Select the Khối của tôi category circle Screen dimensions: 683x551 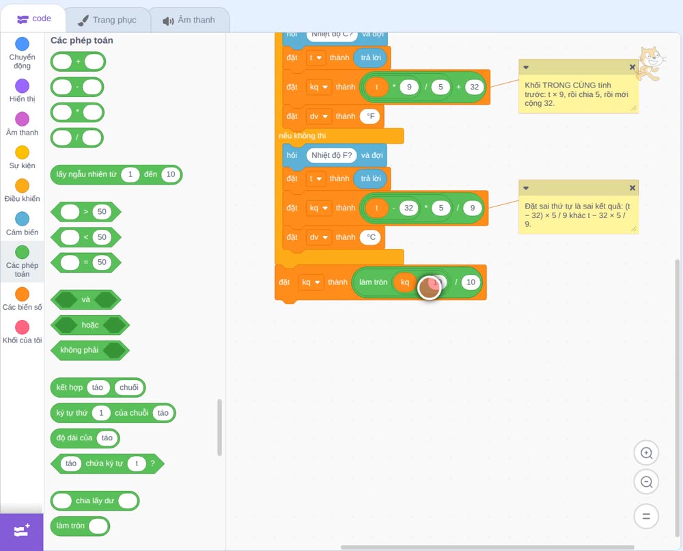[x=22, y=327]
